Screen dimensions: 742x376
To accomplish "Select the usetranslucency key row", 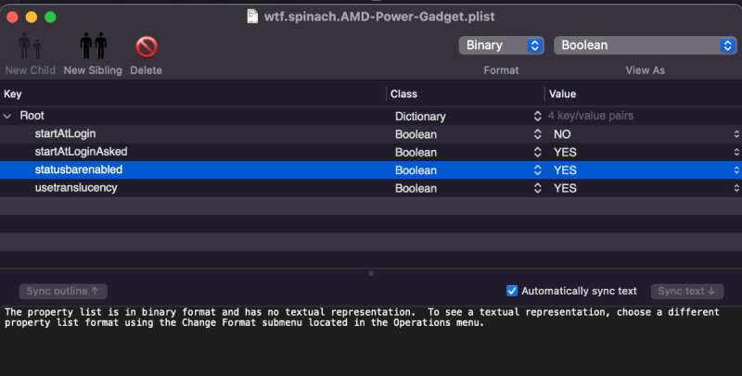I will [75, 188].
